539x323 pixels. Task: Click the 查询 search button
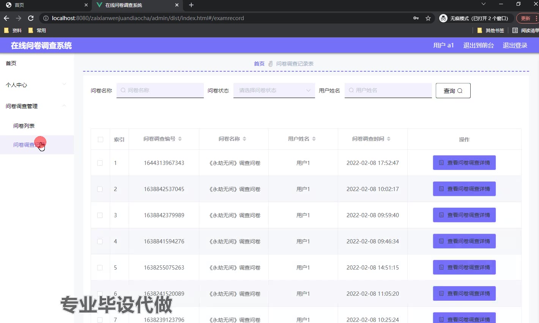453,91
